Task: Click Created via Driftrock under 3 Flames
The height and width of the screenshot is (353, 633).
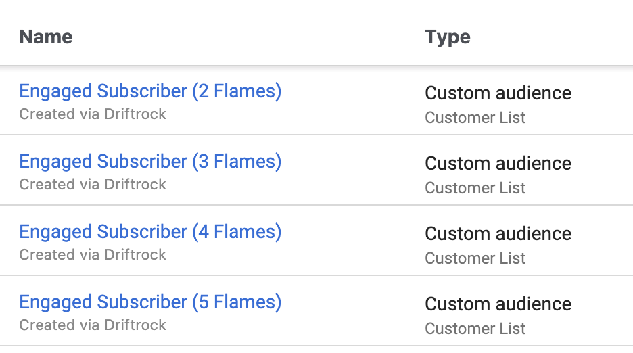Action: pyautogui.click(x=93, y=184)
